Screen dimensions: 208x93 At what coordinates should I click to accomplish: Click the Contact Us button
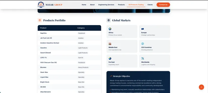pyautogui.click(x=163, y=5)
